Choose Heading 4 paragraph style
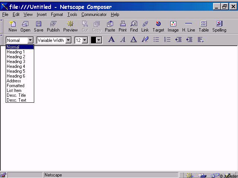This screenshot has height=178, width=238. tap(20, 66)
